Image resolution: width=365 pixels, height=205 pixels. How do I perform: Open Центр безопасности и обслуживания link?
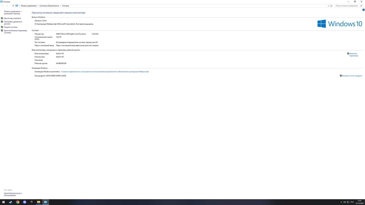coord(13,194)
